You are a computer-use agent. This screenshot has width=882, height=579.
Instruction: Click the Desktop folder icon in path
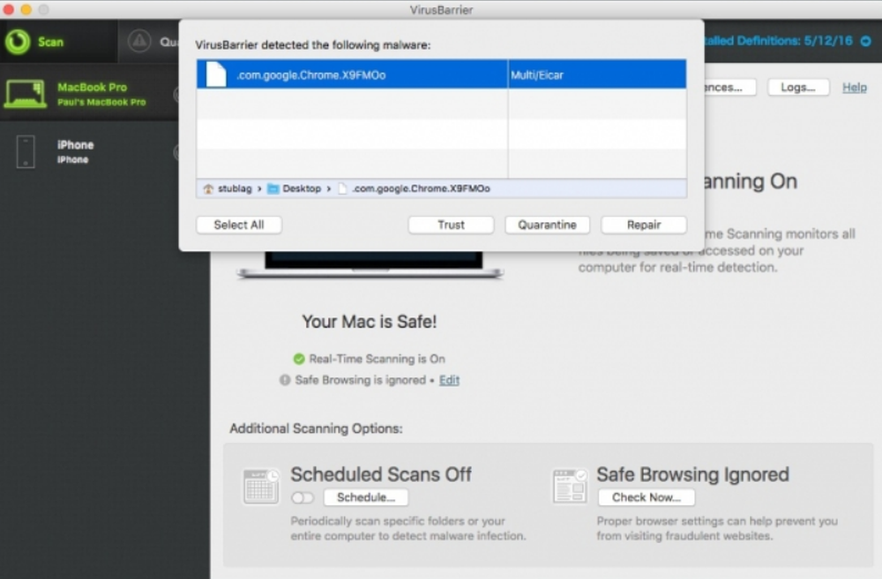(273, 189)
